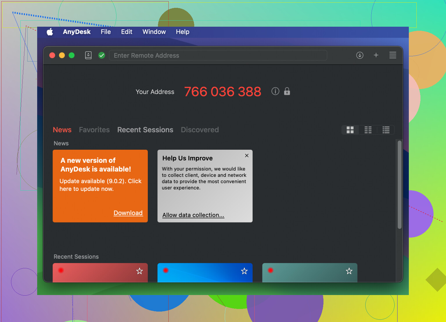Show address info via the info icon
The height and width of the screenshot is (322, 446).
pos(275,91)
